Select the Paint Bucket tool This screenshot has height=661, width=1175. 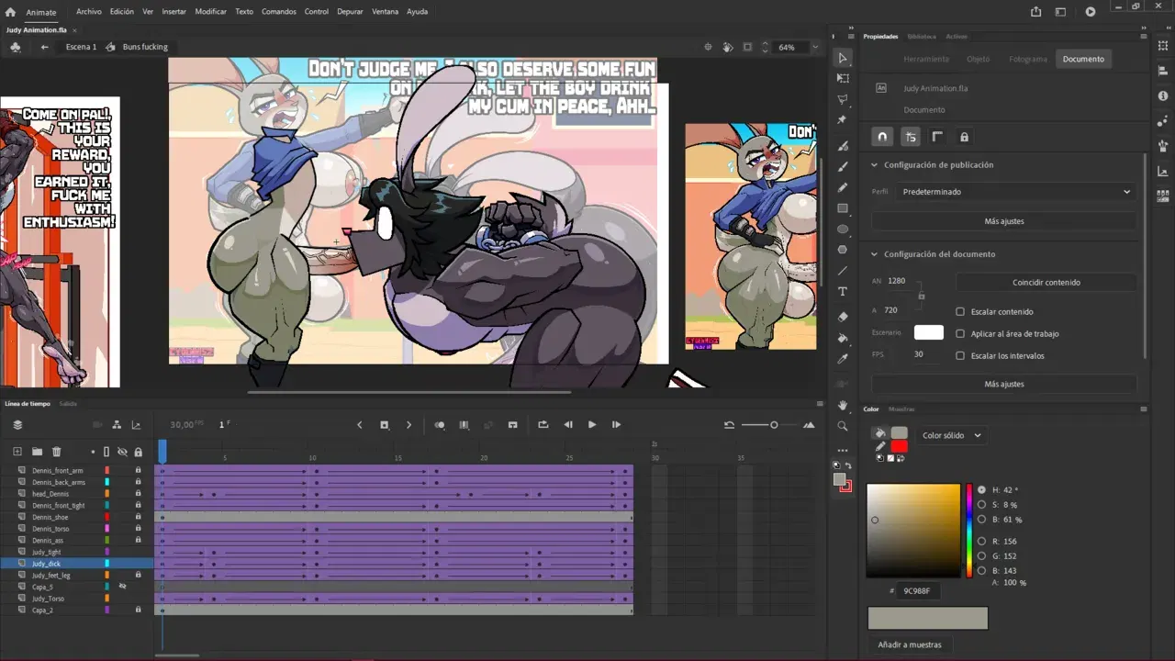pyautogui.click(x=843, y=338)
